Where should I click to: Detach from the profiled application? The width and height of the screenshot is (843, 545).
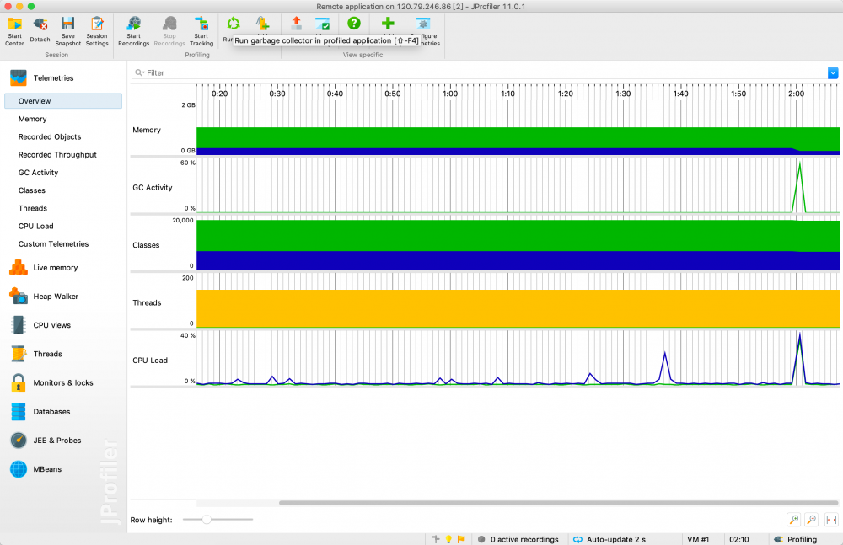click(x=40, y=24)
